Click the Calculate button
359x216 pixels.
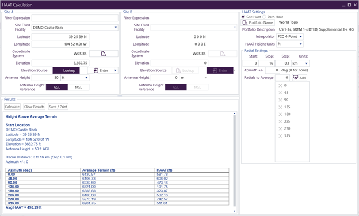[x=12, y=107]
